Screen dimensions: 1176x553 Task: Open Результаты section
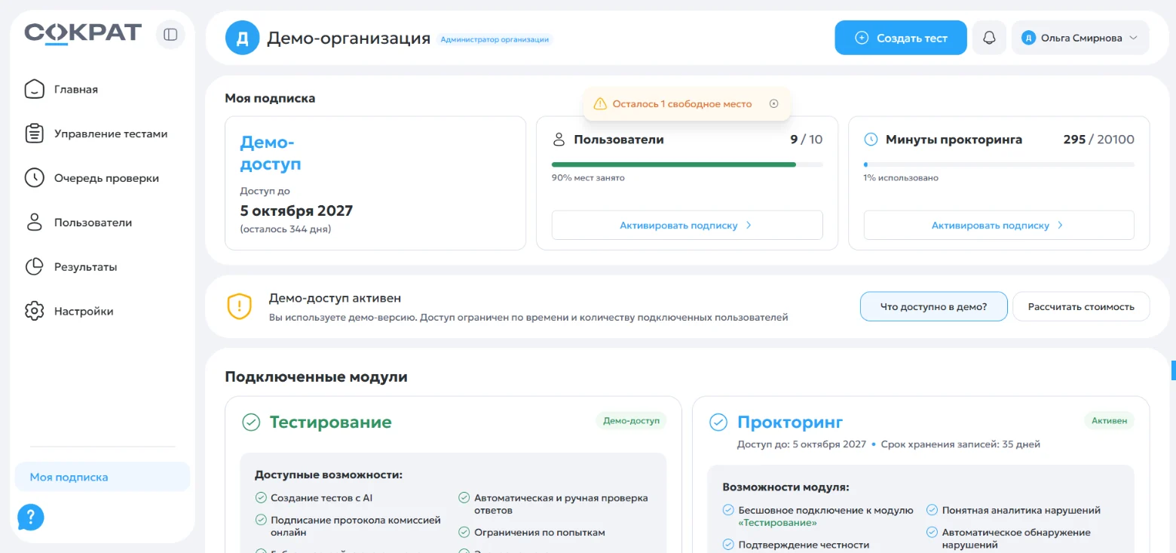[x=85, y=267]
